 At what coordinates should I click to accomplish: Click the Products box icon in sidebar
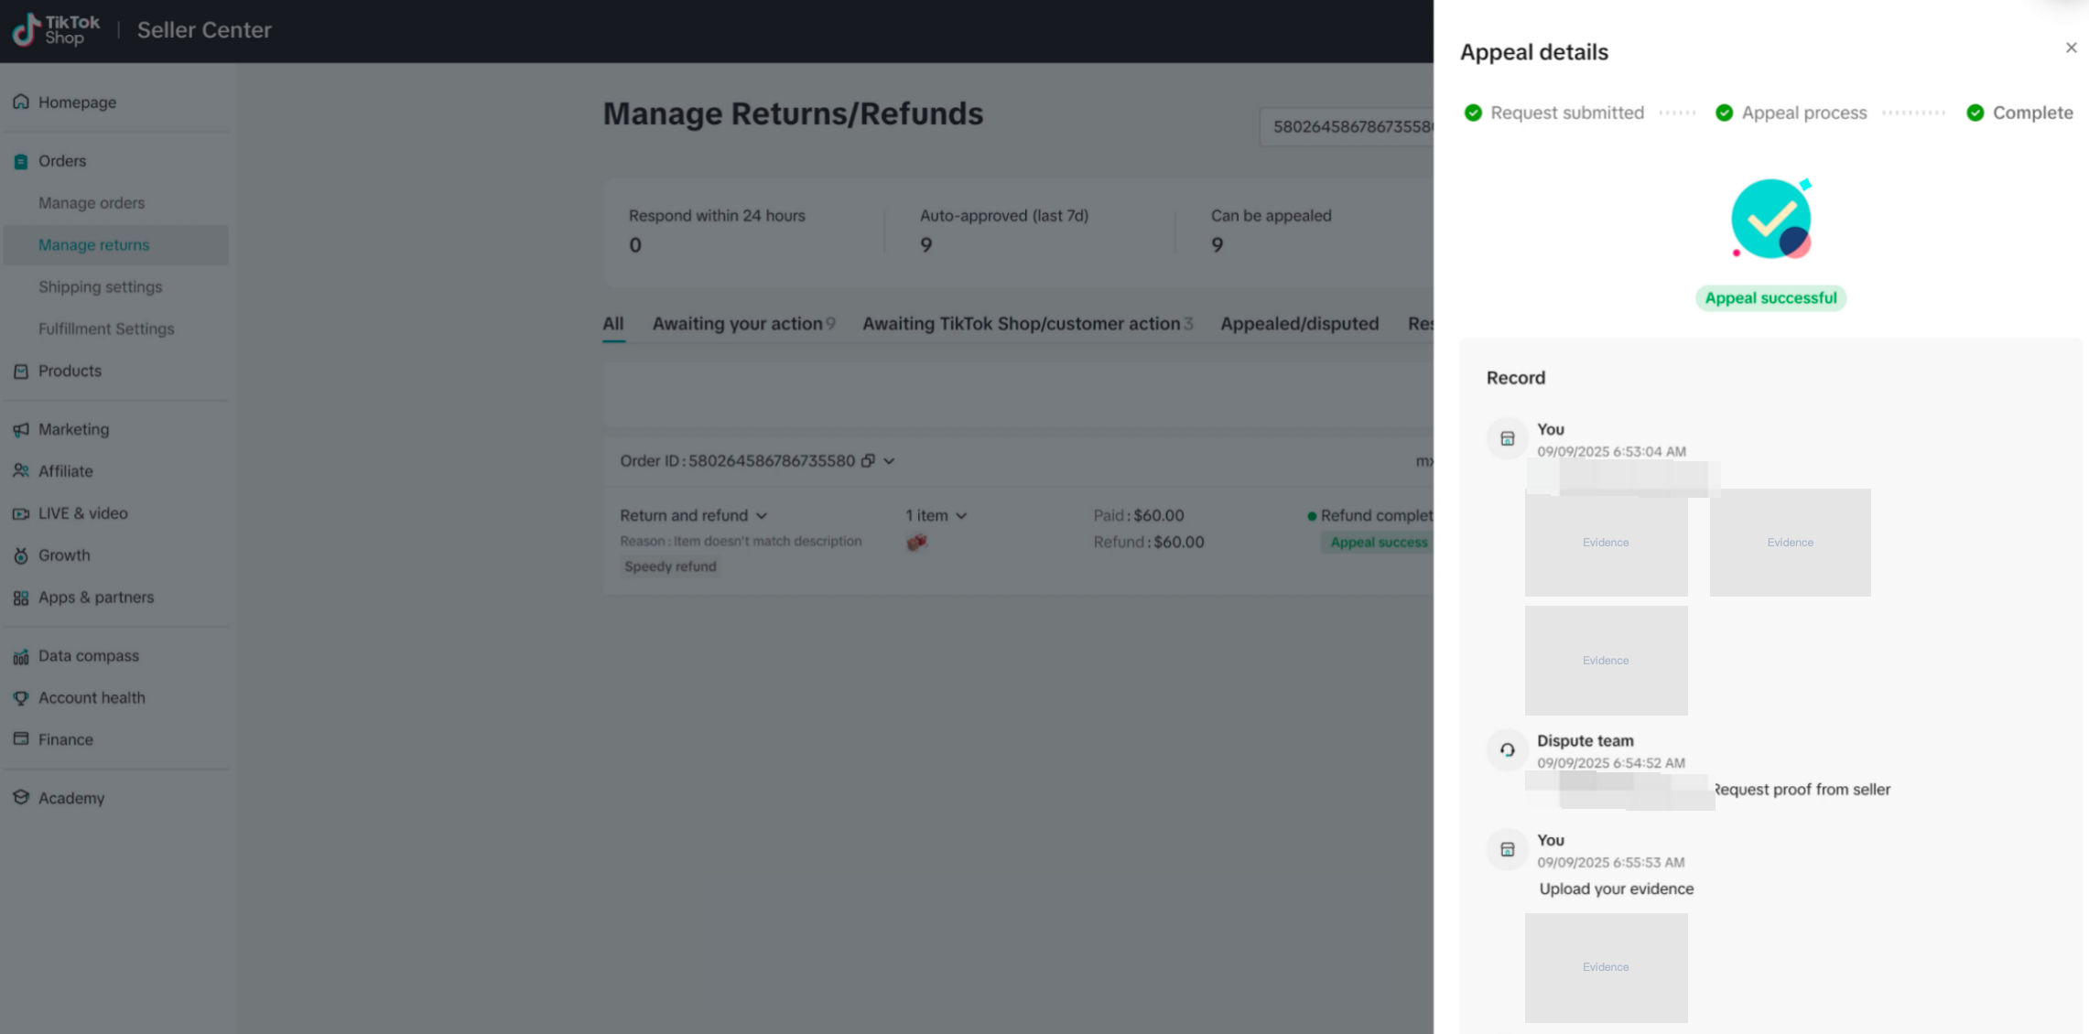point(21,371)
